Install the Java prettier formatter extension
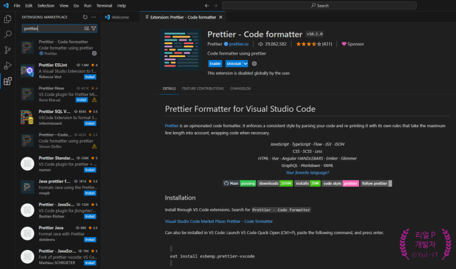Screen dimensions: 456x269 click(90, 193)
